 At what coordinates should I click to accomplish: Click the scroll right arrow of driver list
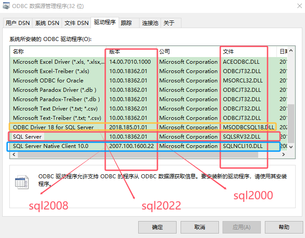pyautogui.click(x=284, y=154)
